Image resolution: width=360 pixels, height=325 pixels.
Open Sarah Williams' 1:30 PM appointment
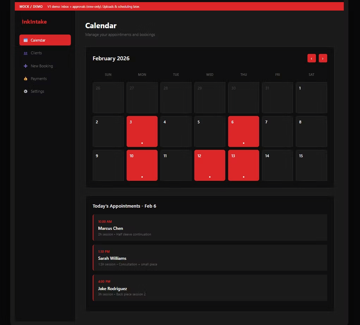(x=210, y=258)
